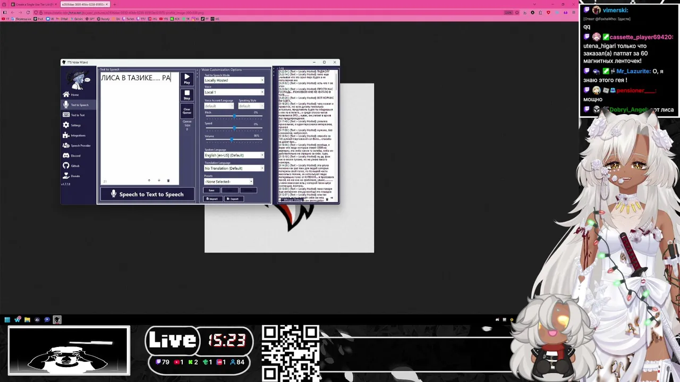Image resolution: width=680 pixels, height=382 pixels.
Task: Open GPT bookmark
Action: click(x=90, y=19)
